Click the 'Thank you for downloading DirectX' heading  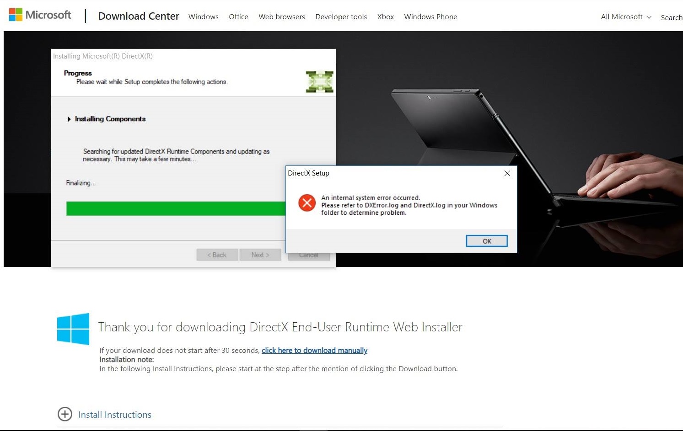280,327
